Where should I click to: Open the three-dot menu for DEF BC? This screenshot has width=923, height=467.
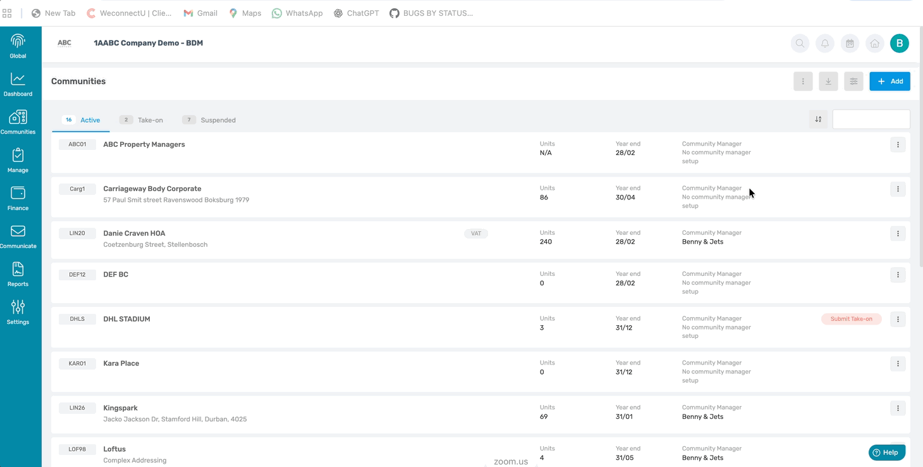(x=898, y=275)
